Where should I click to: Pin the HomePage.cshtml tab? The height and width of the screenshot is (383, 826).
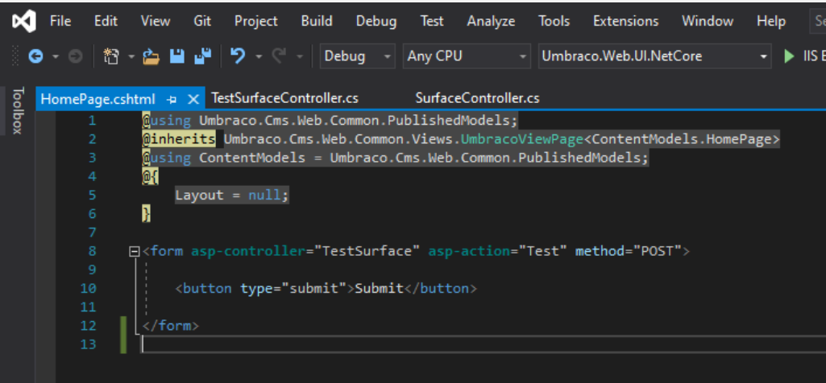171,99
